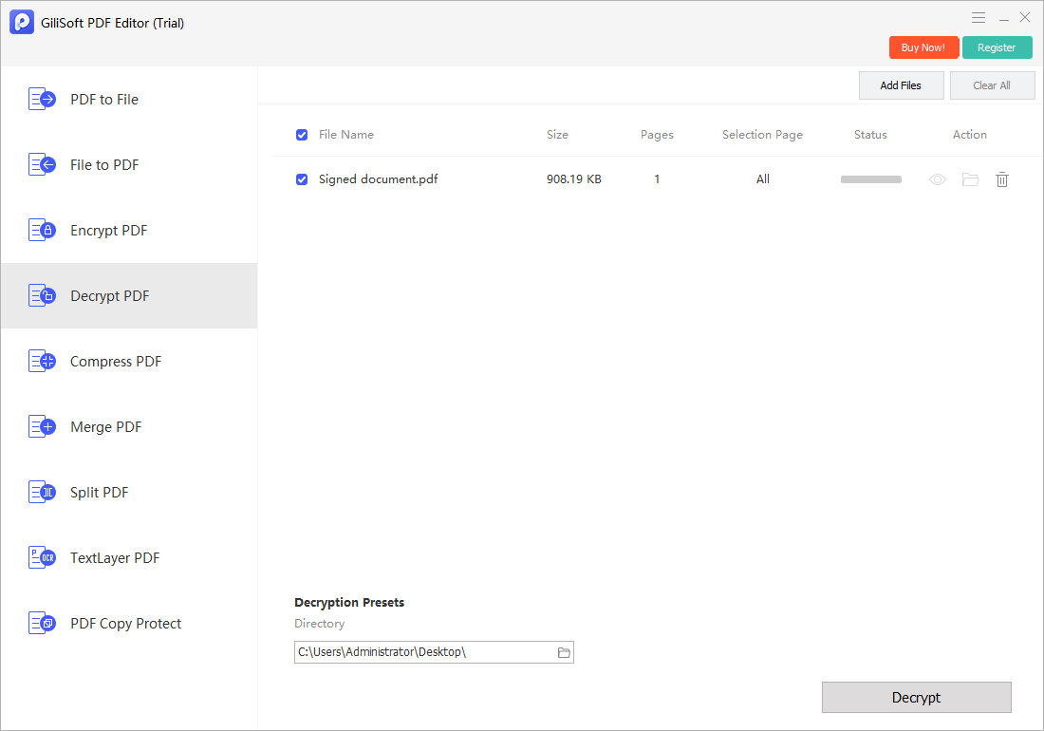Click the Clear All button

(x=992, y=85)
